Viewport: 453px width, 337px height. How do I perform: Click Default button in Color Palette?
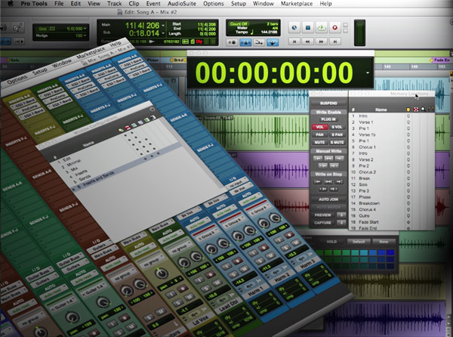[x=358, y=242]
